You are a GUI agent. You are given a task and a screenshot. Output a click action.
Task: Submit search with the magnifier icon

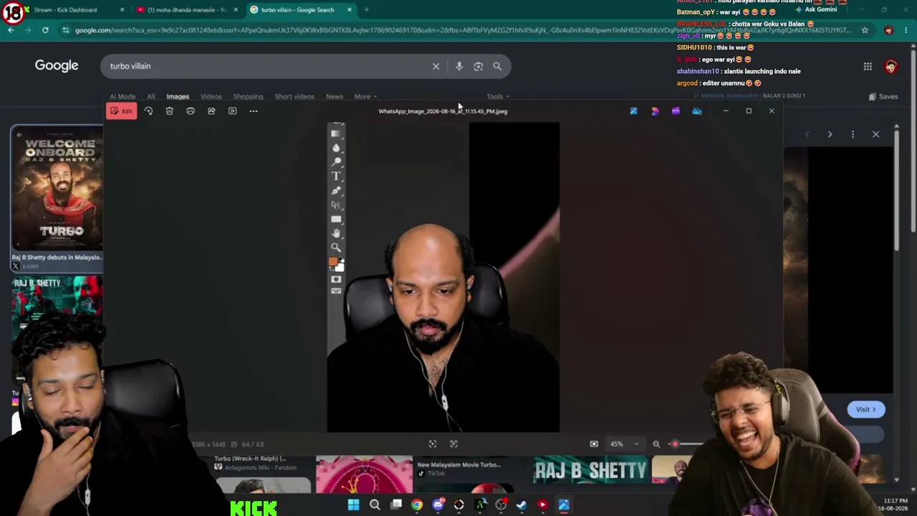click(497, 66)
